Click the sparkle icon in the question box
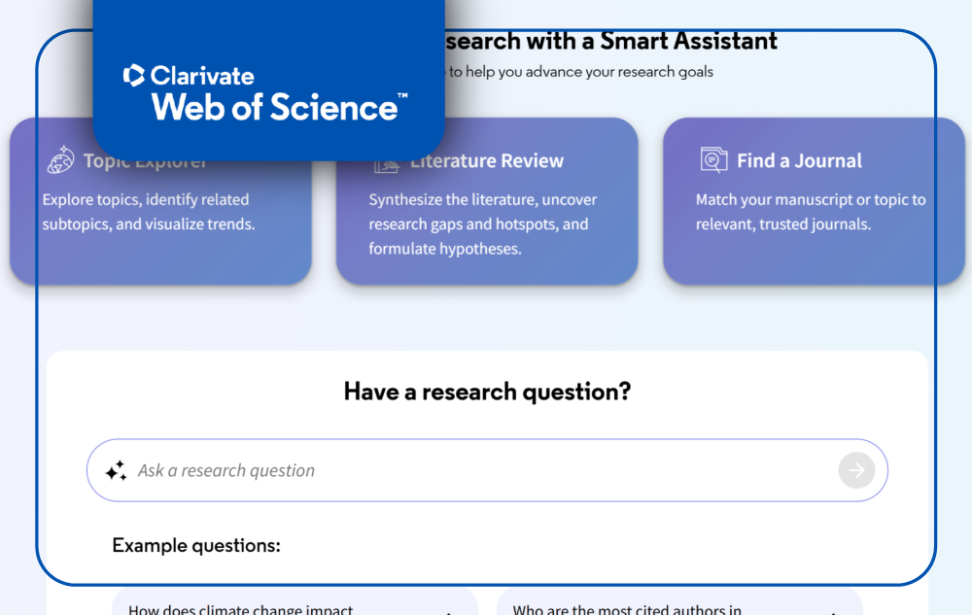The width and height of the screenshot is (972, 615). pyautogui.click(x=116, y=471)
